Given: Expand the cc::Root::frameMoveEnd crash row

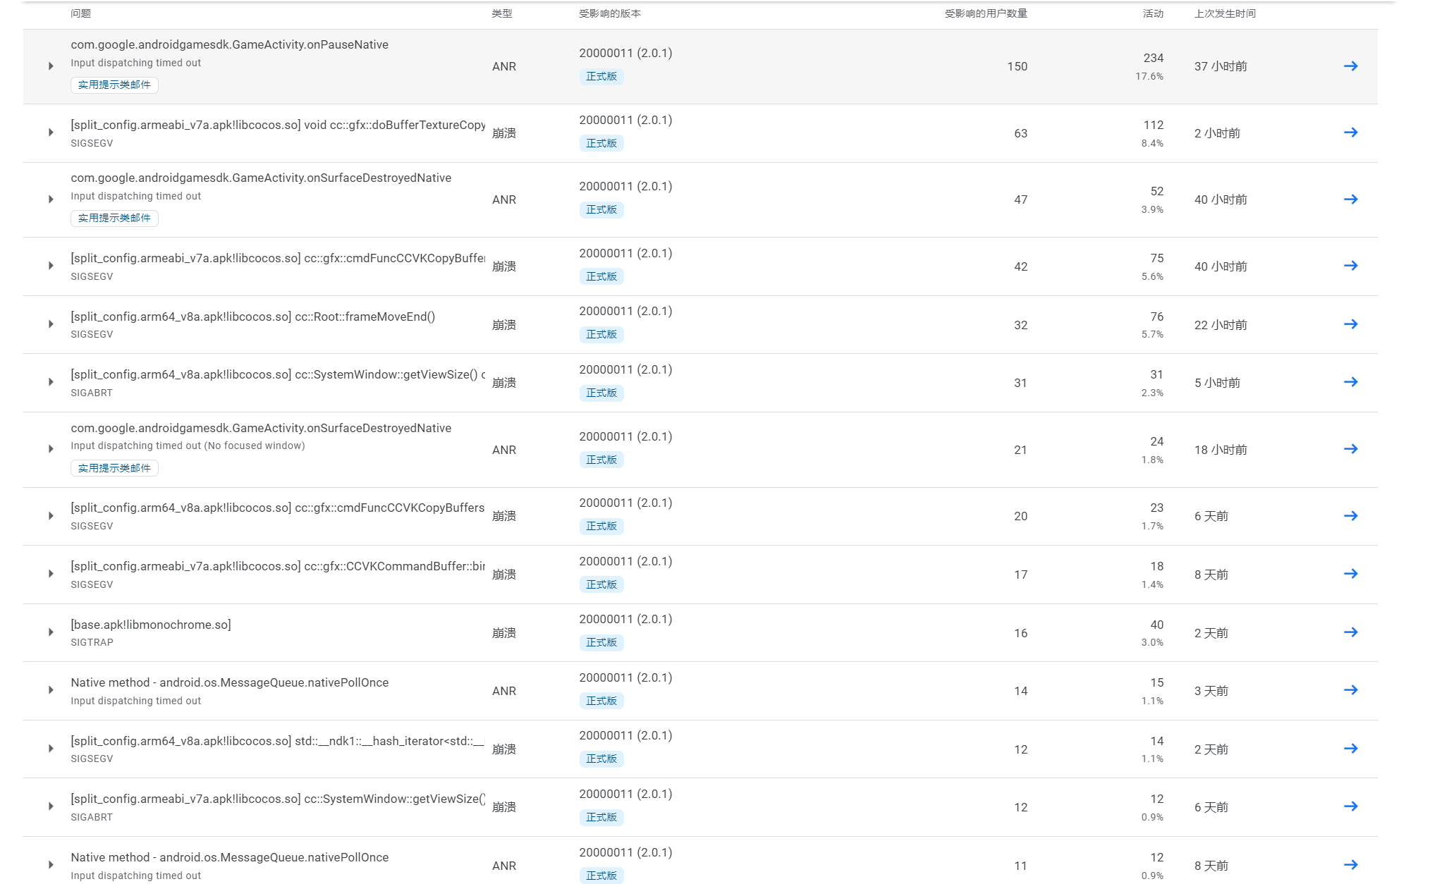Looking at the screenshot, I should click(x=51, y=324).
